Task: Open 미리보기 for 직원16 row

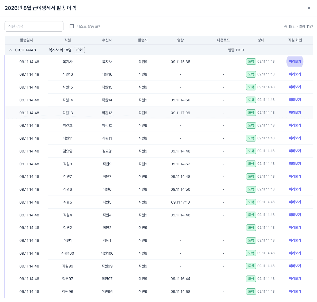Action: [295, 74]
